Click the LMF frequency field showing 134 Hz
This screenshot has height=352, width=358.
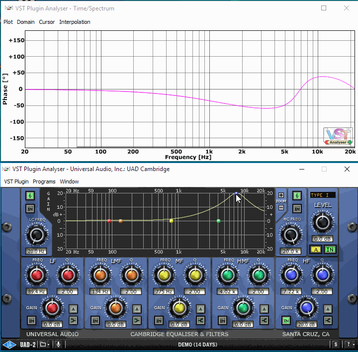point(100,291)
